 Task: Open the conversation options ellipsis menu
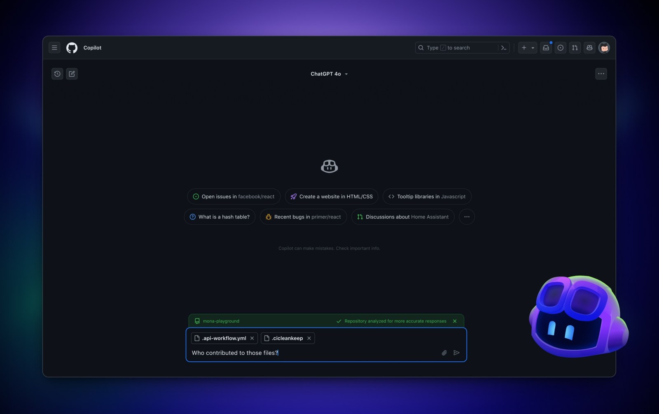(601, 74)
